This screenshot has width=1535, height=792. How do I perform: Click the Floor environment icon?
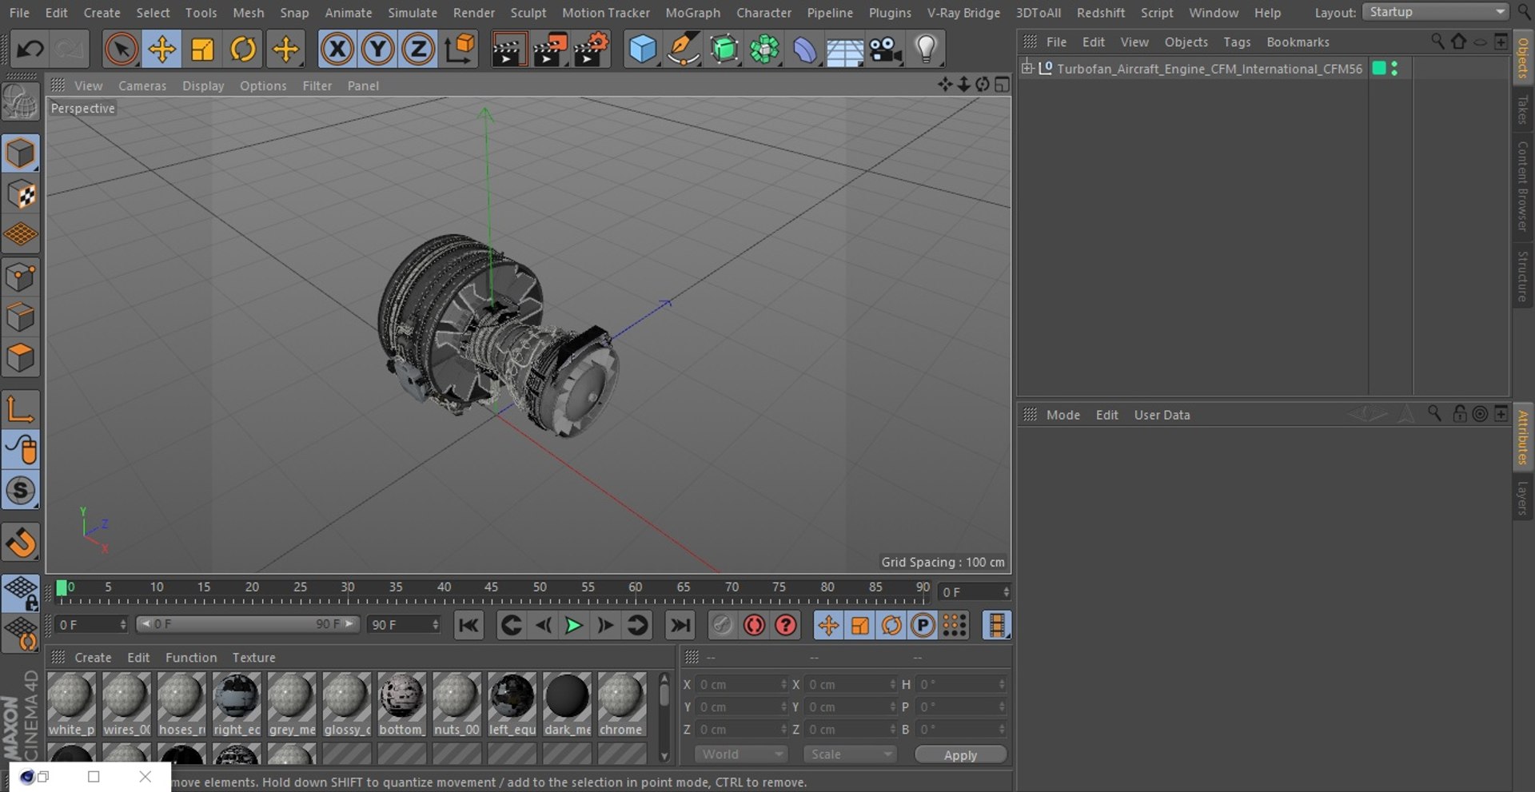coord(844,50)
